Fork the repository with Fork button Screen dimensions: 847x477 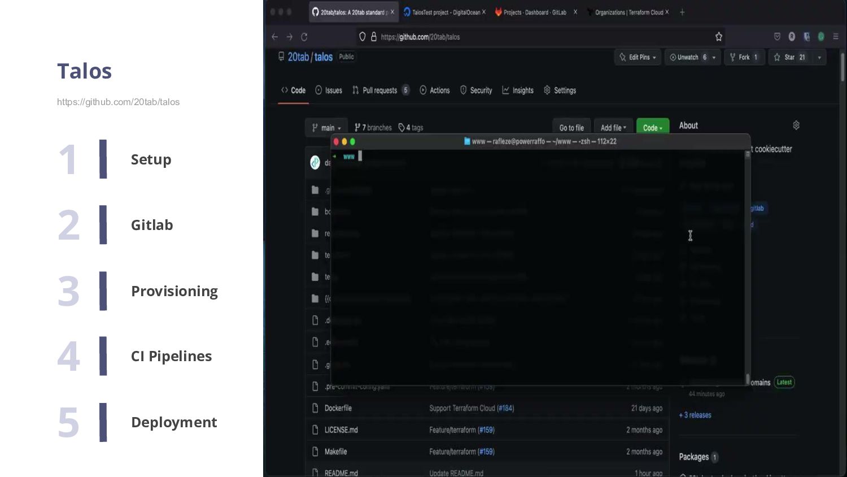744,57
